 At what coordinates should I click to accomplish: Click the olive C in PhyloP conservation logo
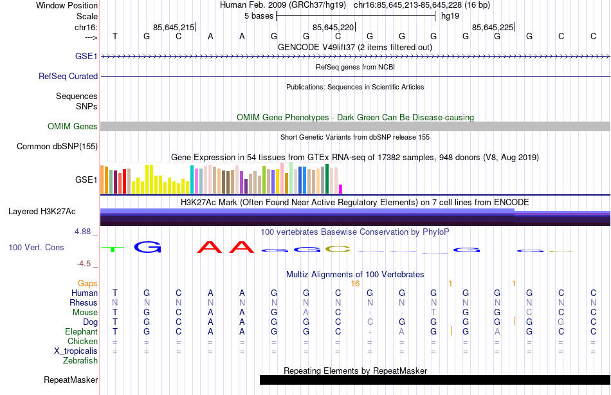(x=338, y=249)
